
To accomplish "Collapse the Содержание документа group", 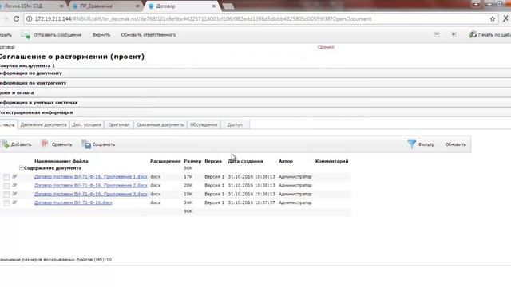I will pos(22,168).
